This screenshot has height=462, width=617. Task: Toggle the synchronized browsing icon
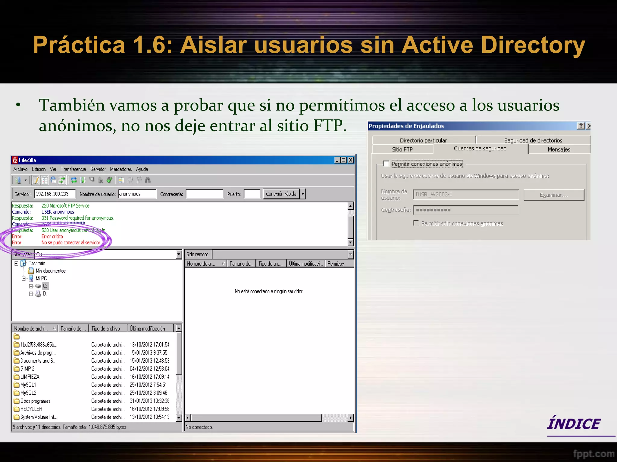click(139, 180)
